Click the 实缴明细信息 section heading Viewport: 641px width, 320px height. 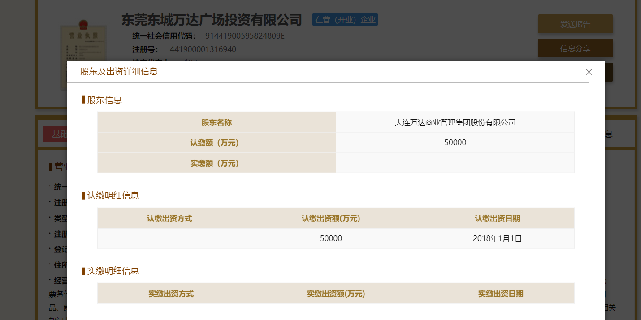(113, 271)
